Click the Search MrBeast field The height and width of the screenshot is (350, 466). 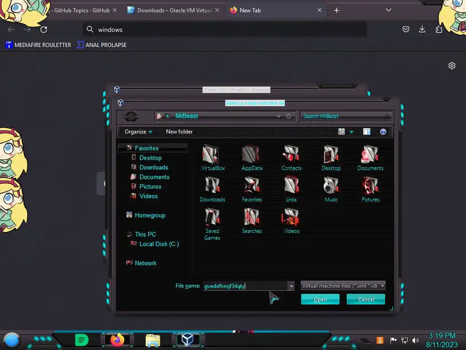[346, 116]
